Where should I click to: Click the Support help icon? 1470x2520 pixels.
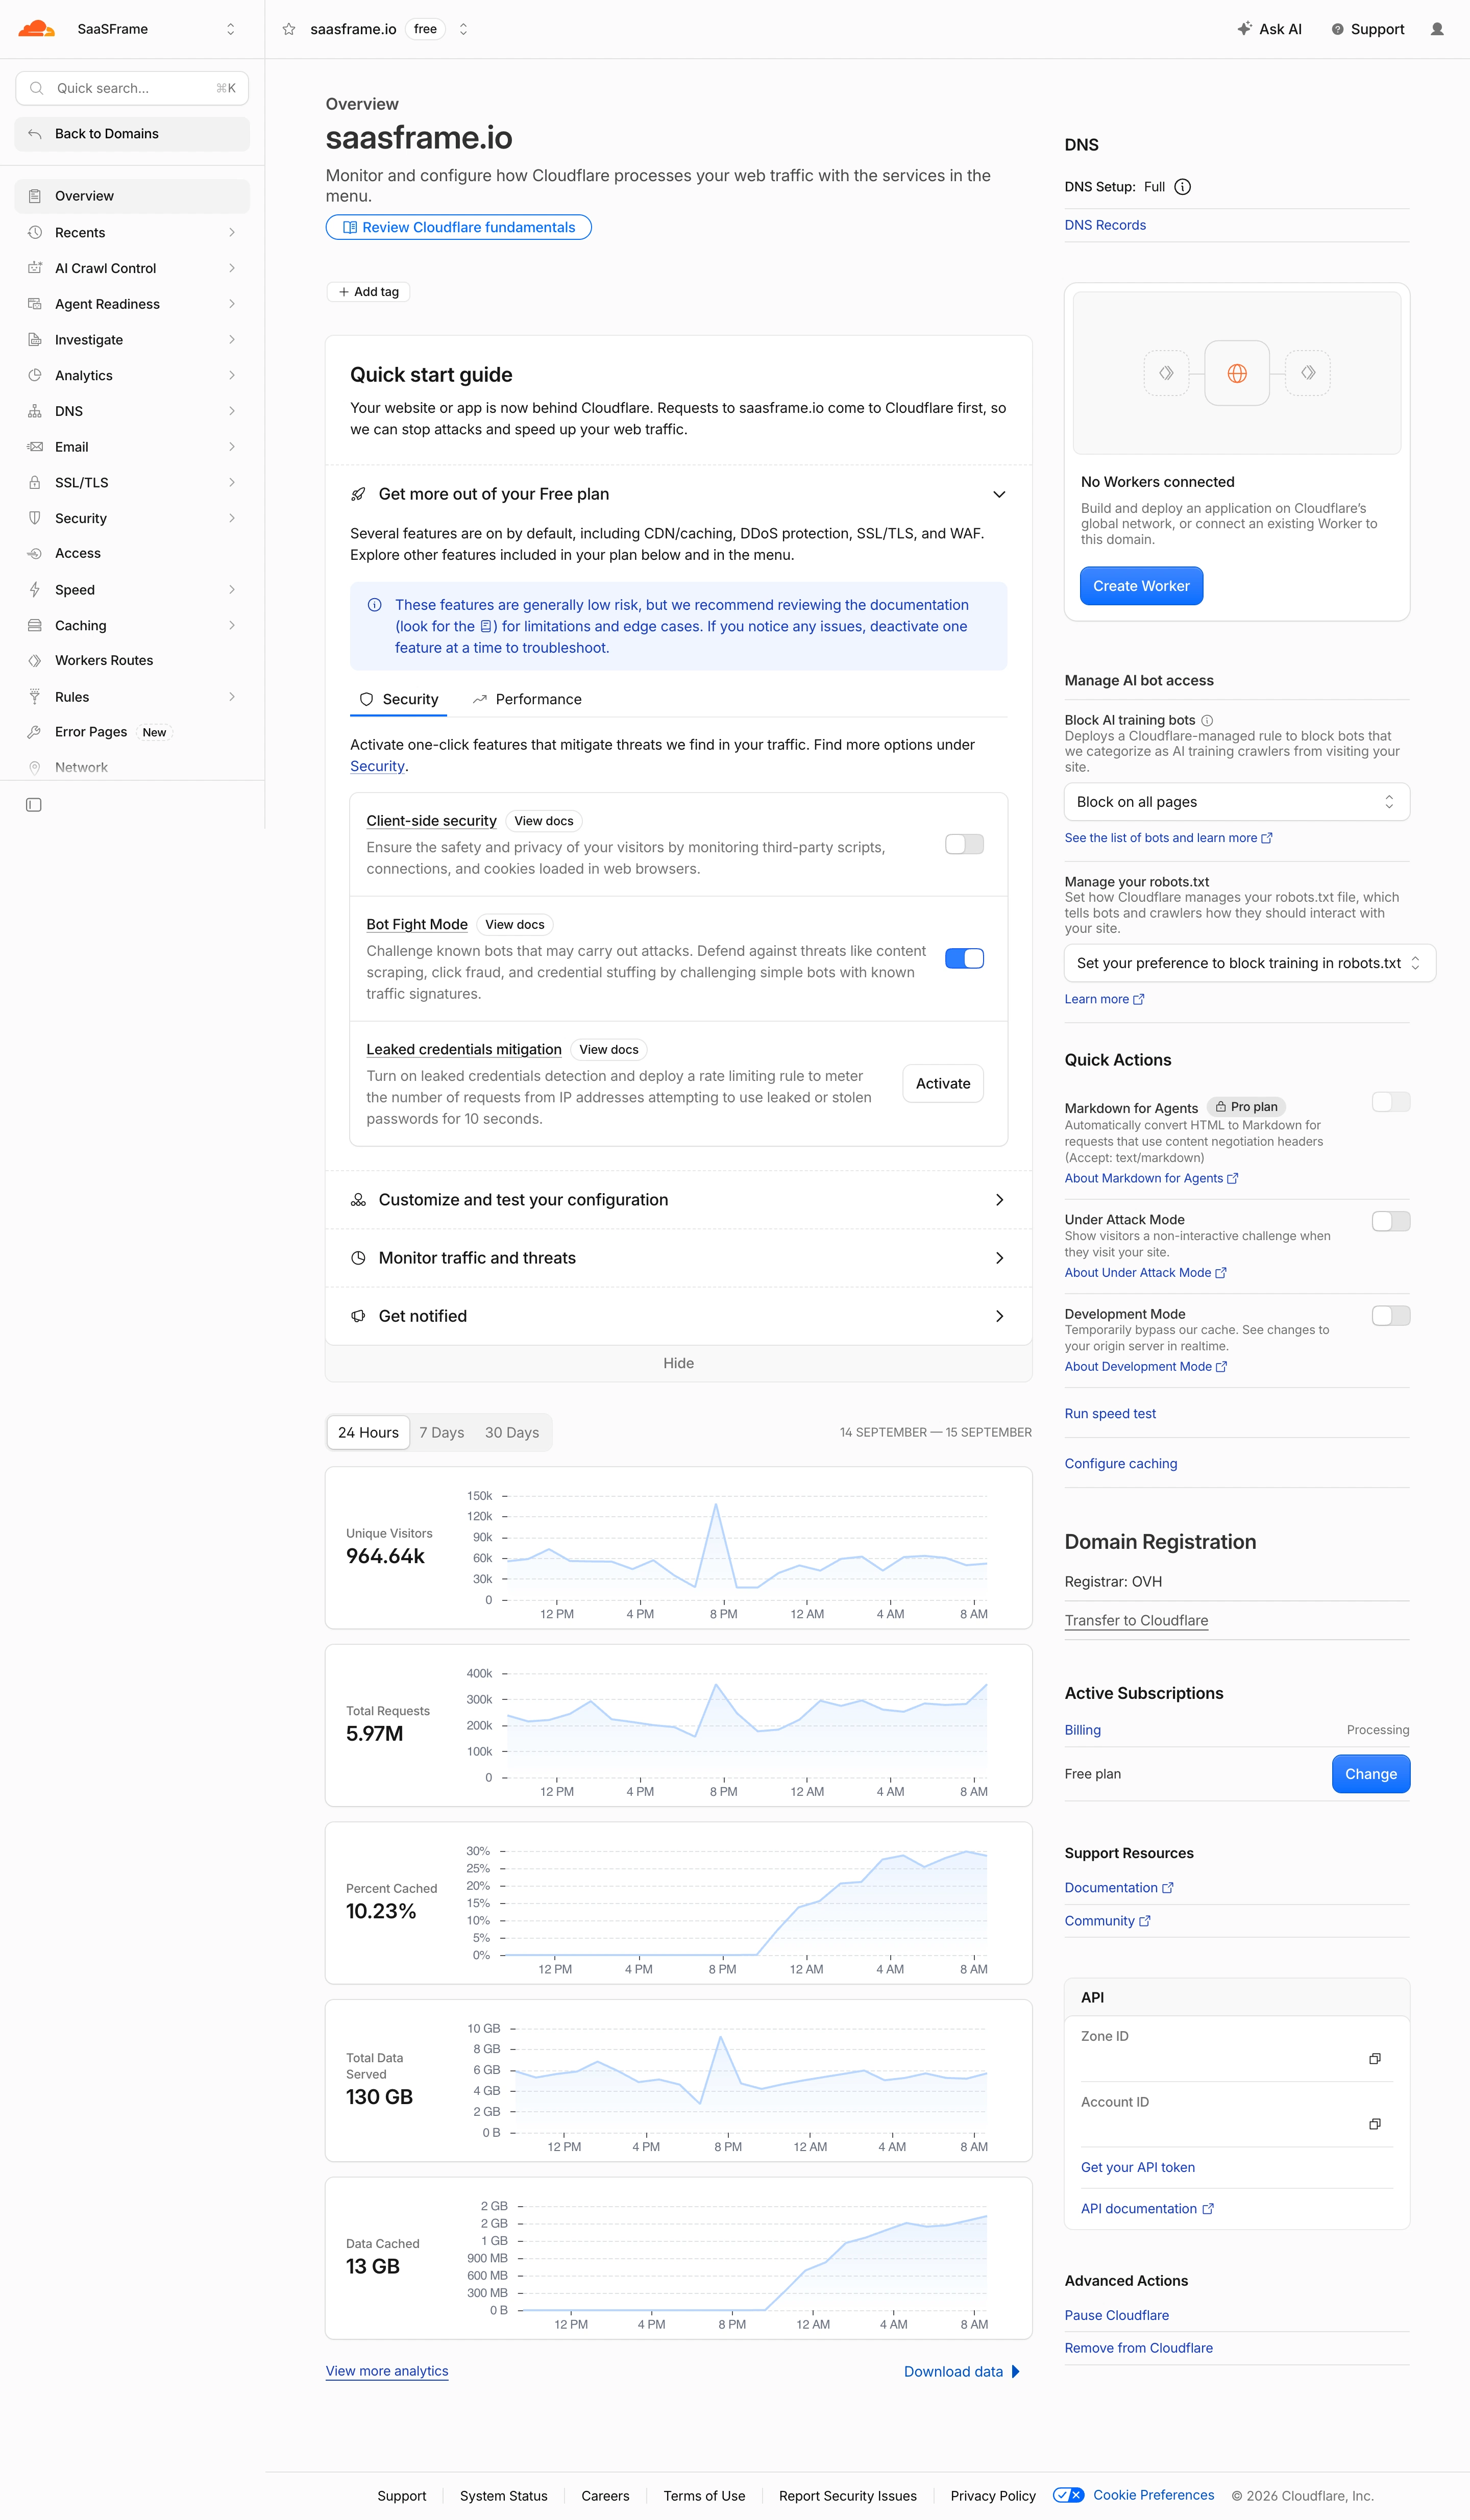(x=1337, y=29)
